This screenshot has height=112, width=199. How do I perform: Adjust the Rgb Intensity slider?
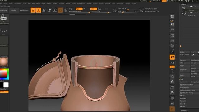(80, 12)
